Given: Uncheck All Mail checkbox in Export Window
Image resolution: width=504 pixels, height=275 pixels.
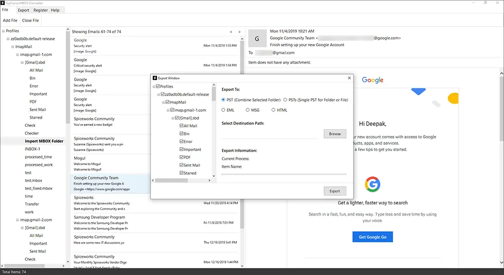Looking at the screenshot, I should click(181, 125).
